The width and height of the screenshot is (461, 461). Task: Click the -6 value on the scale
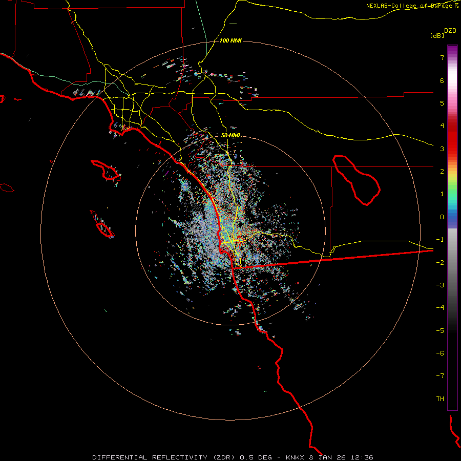pos(440,353)
